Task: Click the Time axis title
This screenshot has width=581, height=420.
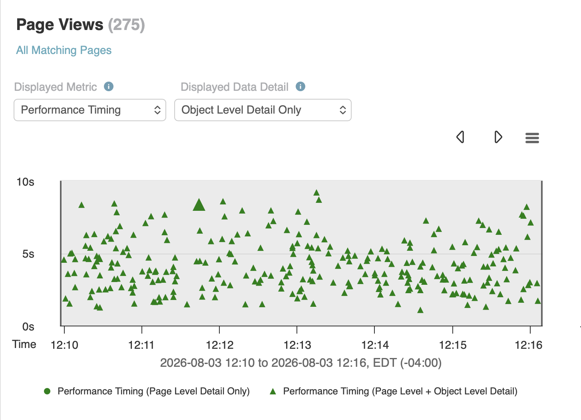Action: pos(24,344)
